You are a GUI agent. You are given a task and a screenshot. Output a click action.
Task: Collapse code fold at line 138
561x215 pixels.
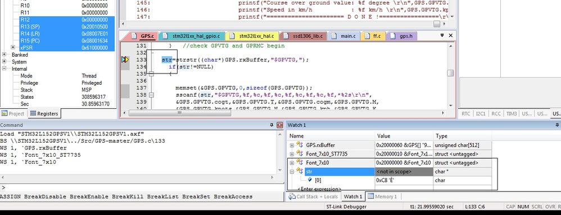tap(151, 95)
